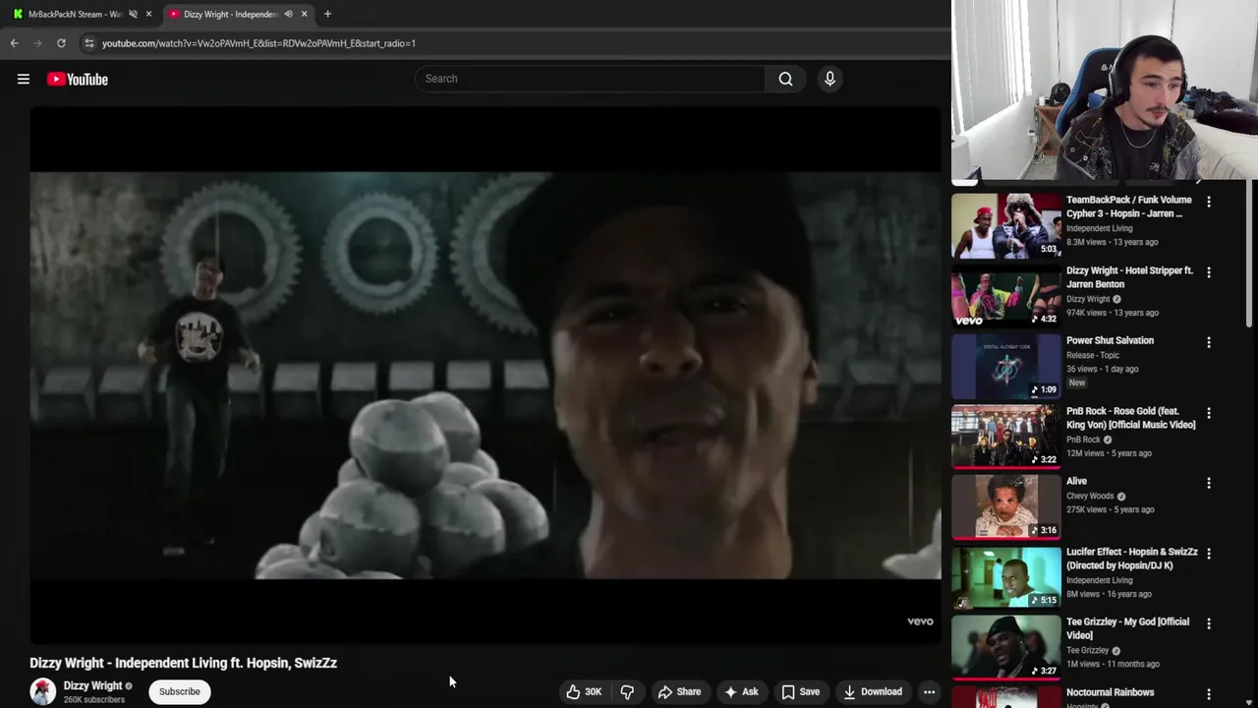Open options menu for PnB Rock Rose Gold
This screenshot has width=1258, height=708.
coord(1209,413)
